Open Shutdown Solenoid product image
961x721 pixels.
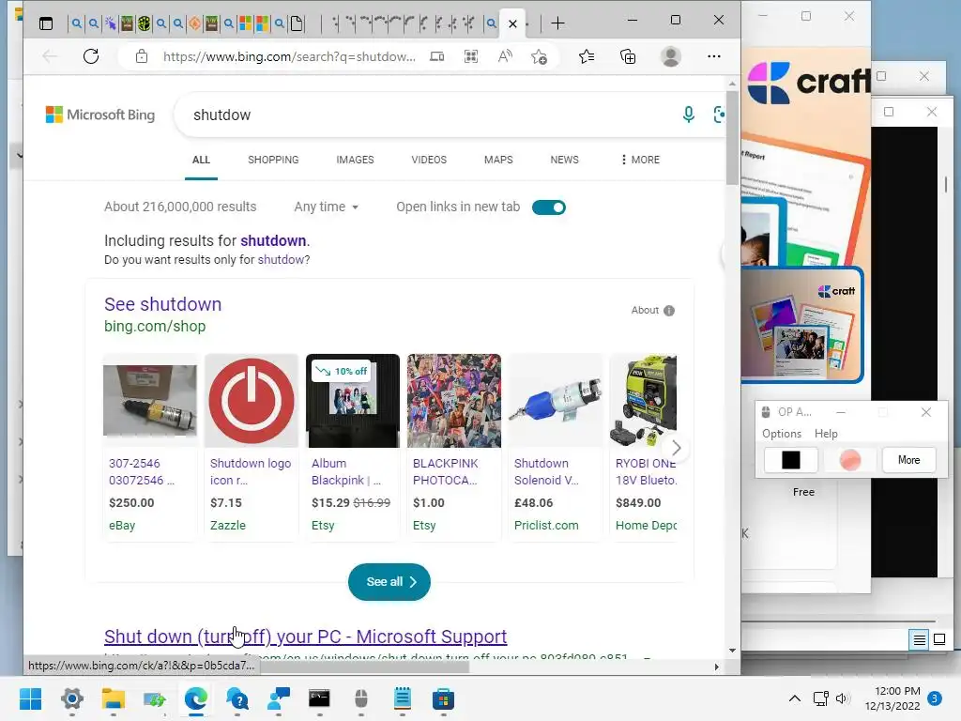556,400
